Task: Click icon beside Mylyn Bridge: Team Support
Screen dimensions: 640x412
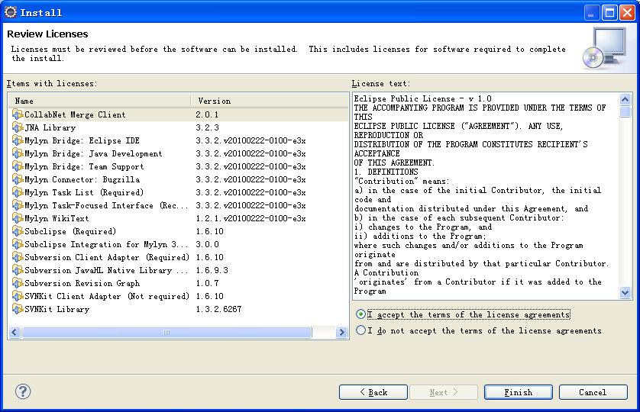Action: tap(17, 166)
